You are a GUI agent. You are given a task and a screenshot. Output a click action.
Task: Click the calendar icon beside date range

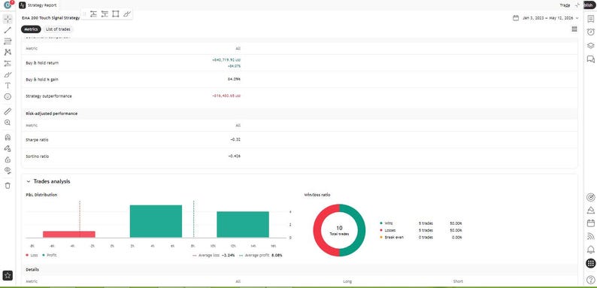point(516,18)
